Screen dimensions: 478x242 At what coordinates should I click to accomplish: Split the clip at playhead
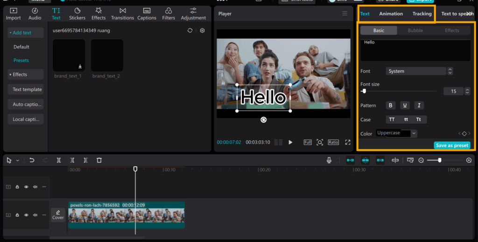[x=59, y=160]
